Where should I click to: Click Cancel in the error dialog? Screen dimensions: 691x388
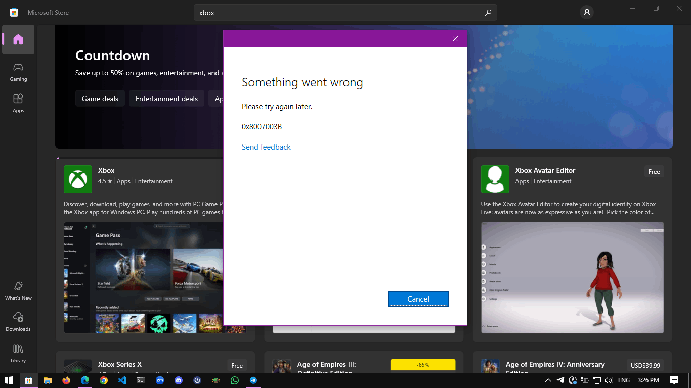coord(418,299)
